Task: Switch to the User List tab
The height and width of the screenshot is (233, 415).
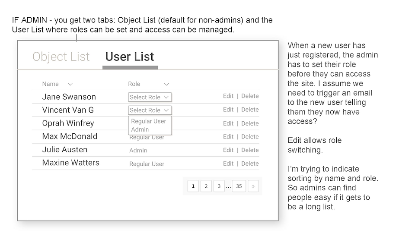Action: point(130,57)
